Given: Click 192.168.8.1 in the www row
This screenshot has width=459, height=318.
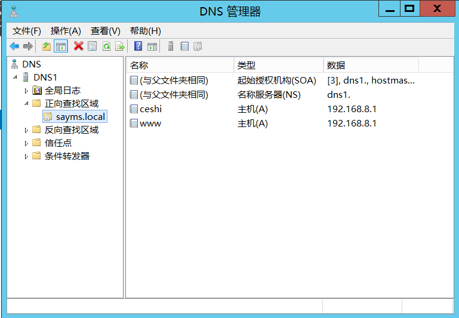Looking at the screenshot, I should click(x=352, y=123).
